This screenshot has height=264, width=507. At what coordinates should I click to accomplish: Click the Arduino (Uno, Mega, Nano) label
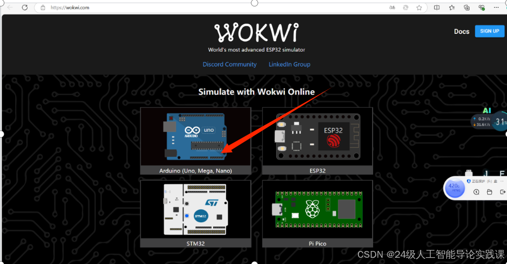(195, 171)
